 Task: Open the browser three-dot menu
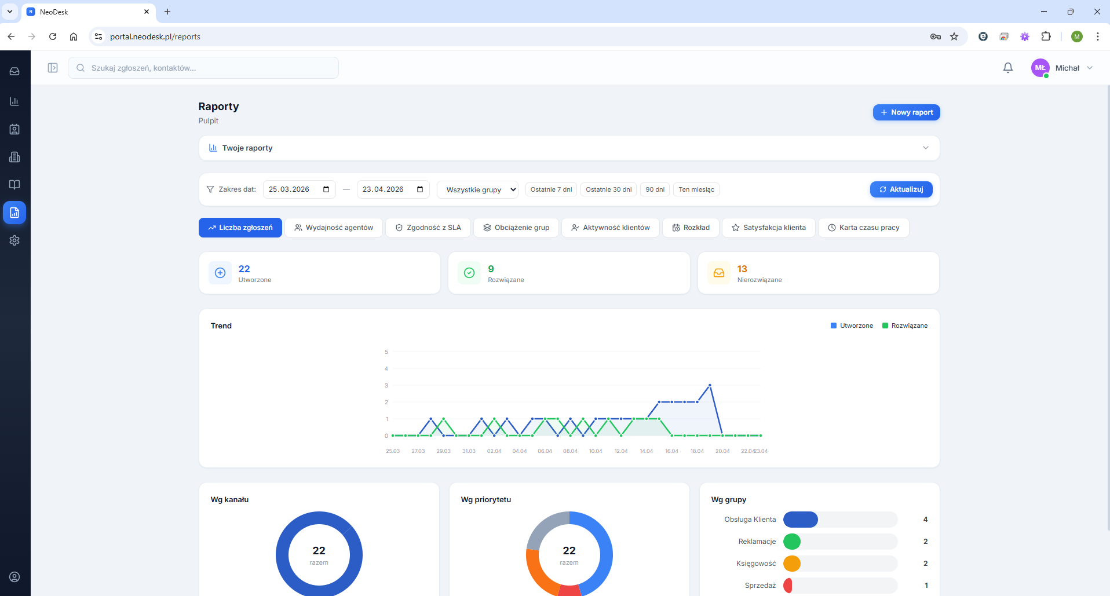tap(1098, 36)
